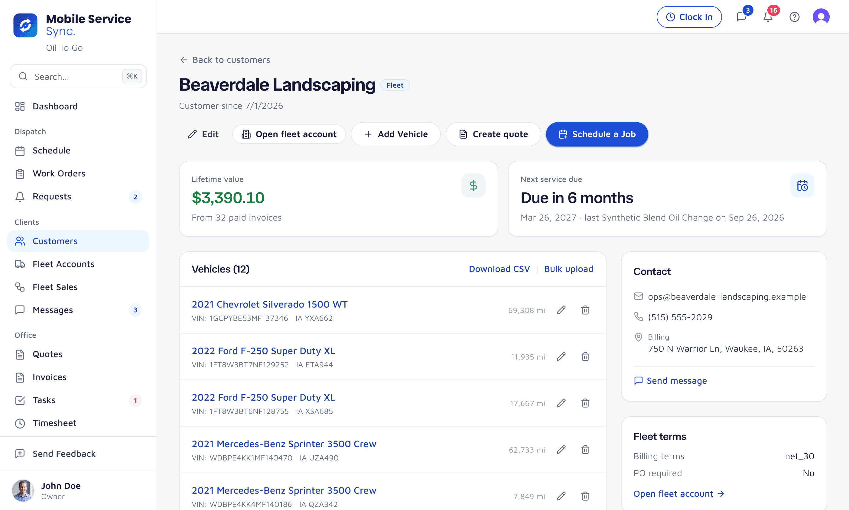Image resolution: width=849 pixels, height=510 pixels.
Task: Go back to customers link
Action: 225,60
